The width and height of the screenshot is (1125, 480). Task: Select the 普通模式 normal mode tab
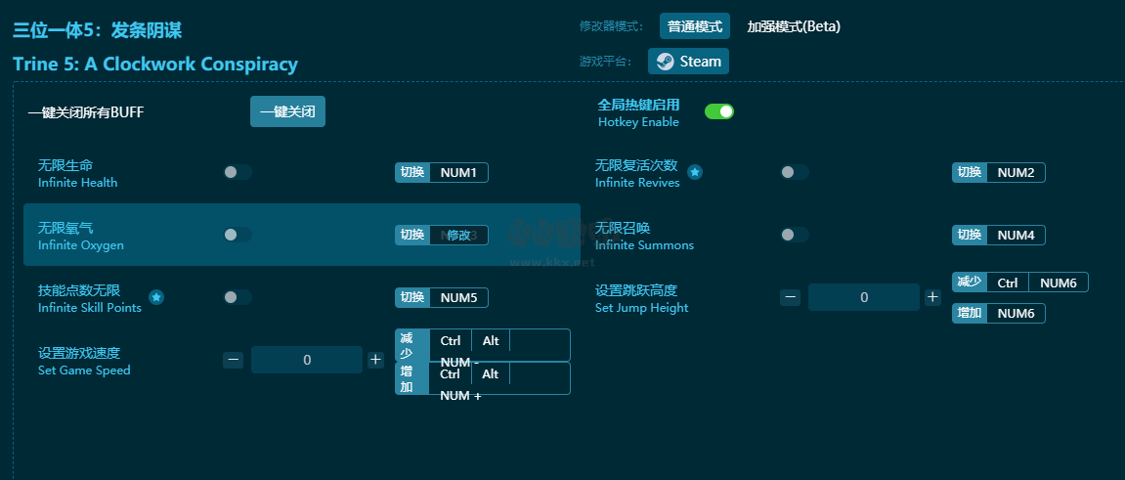point(694,26)
